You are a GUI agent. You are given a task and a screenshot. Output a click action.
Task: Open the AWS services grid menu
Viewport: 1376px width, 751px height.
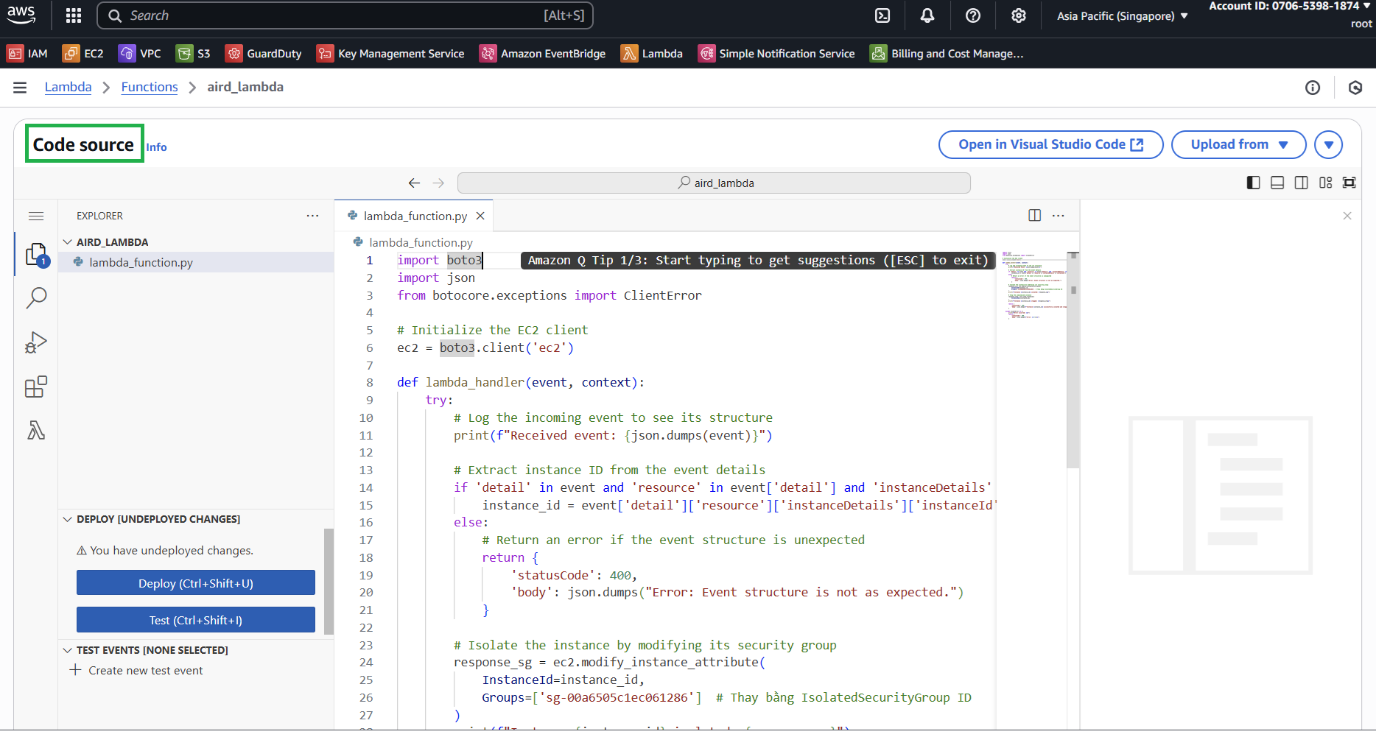click(74, 15)
